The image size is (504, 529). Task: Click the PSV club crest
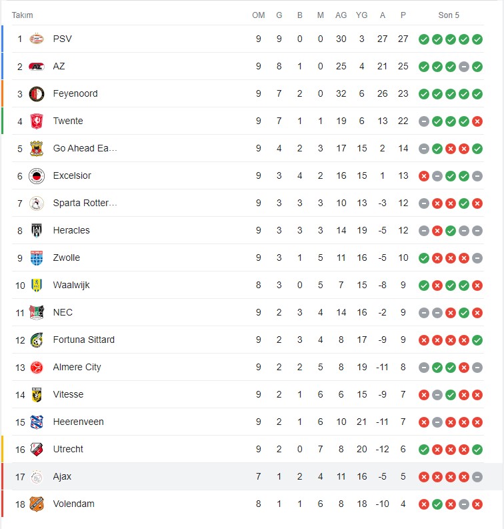pos(37,39)
